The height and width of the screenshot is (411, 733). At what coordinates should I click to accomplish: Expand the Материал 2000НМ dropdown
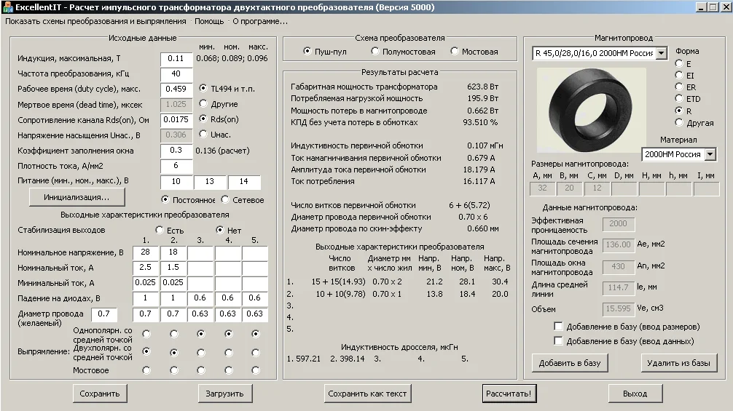click(710, 154)
